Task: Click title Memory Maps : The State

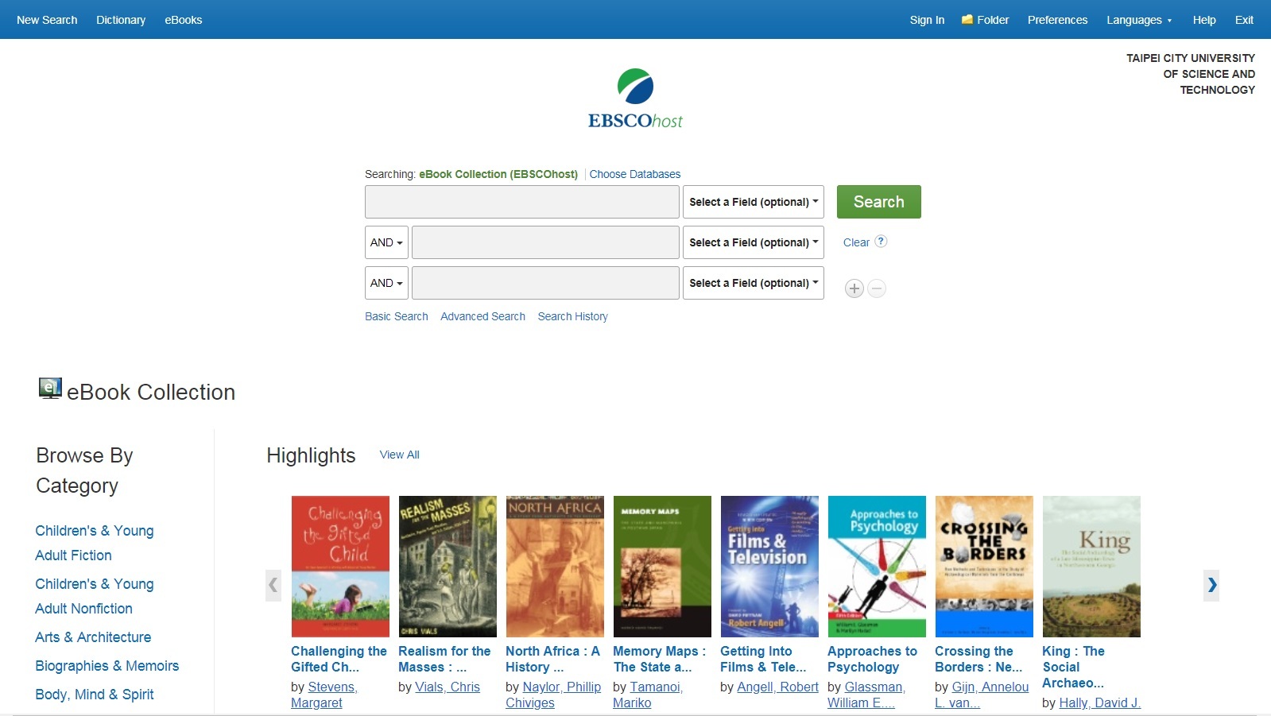Action: pyautogui.click(x=659, y=659)
